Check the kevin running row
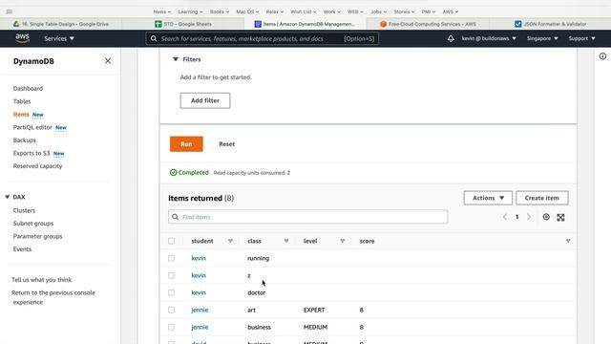The width and height of the screenshot is (611, 344). [172, 258]
